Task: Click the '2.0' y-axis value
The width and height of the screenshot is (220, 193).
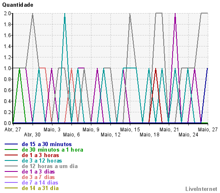Action: (8, 14)
